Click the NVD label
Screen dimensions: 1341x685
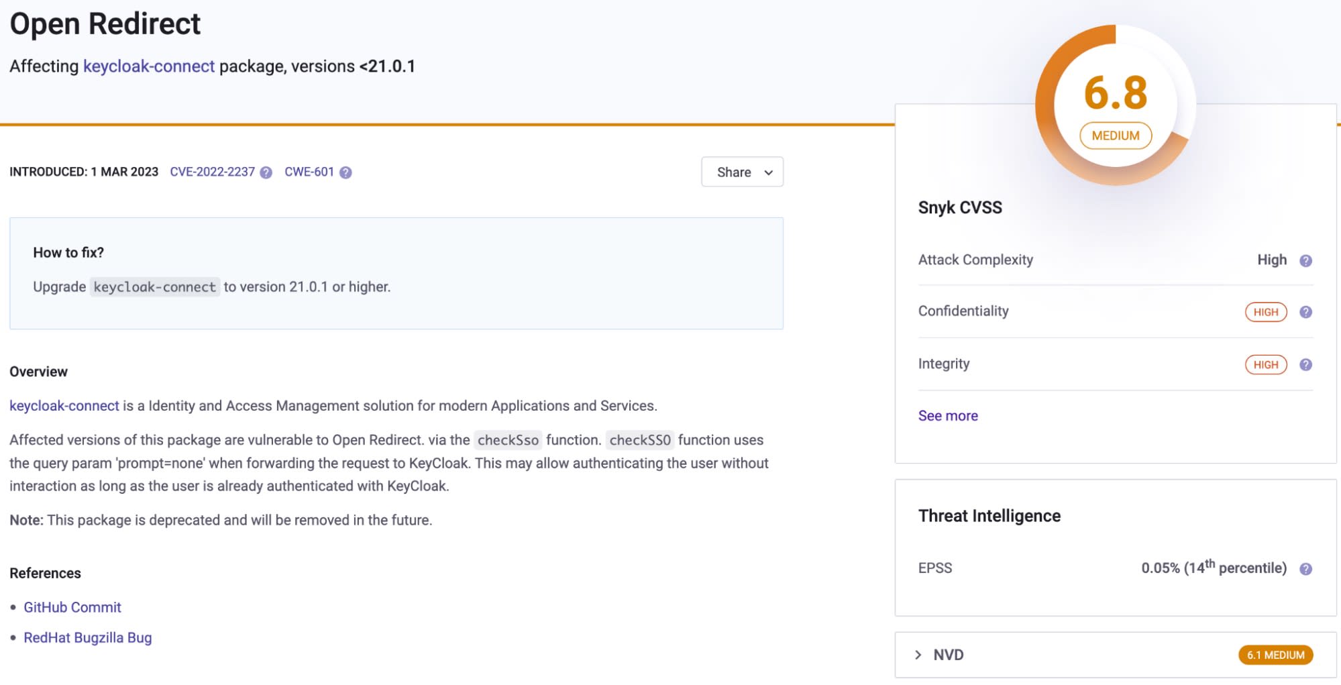[949, 655]
